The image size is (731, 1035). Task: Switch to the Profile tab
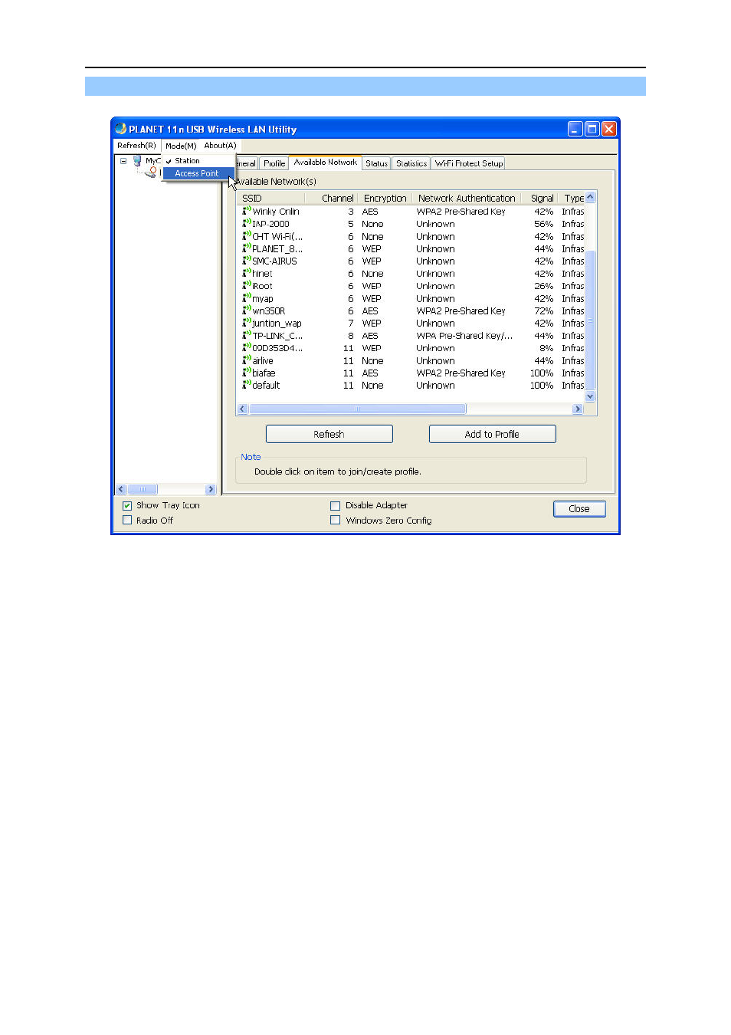click(x=274, y=163)
